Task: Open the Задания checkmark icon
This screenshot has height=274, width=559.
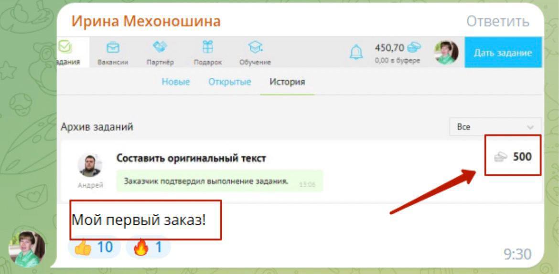Action: pos(65,47)
